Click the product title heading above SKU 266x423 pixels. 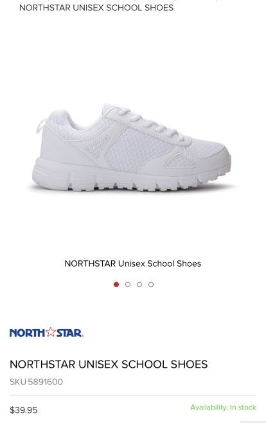pos(109,364)
